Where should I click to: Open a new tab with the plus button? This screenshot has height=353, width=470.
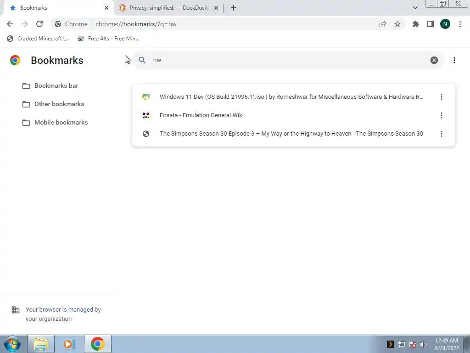[234, 8]
